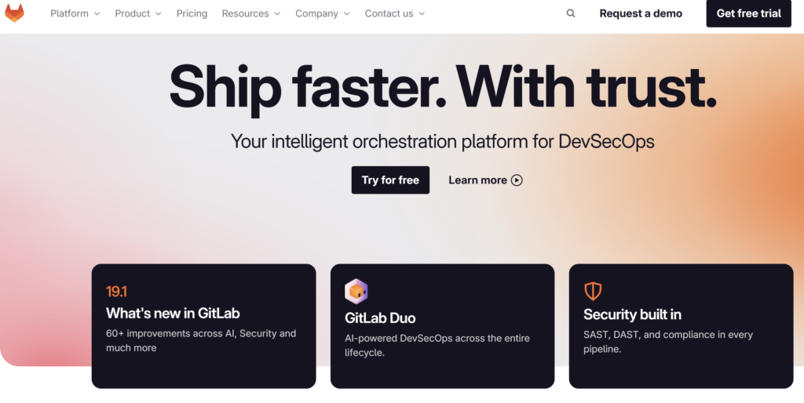The height and width of the screenshot is (403, 804).
Task: Expand the Contact us menu chevron
Action: click(x=422, y=14)
